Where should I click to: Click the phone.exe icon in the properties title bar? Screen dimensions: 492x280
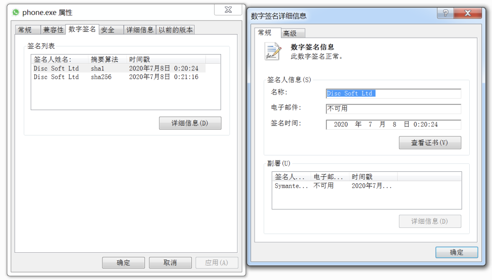click(15, 13)
